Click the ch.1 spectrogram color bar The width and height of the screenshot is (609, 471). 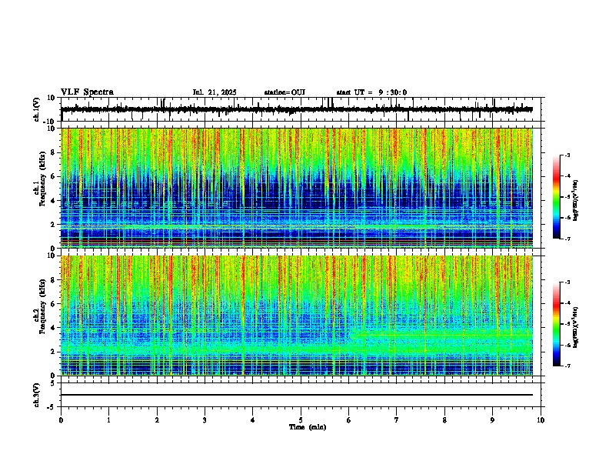click(x=557, y=197)
